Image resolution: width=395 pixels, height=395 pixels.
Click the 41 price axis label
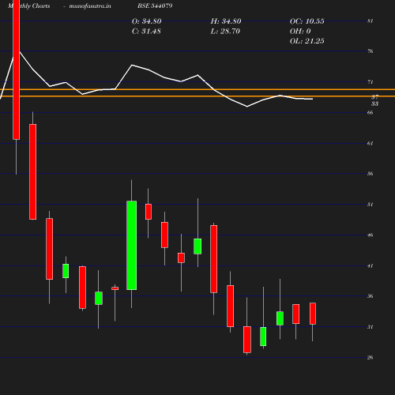point(371,266)
